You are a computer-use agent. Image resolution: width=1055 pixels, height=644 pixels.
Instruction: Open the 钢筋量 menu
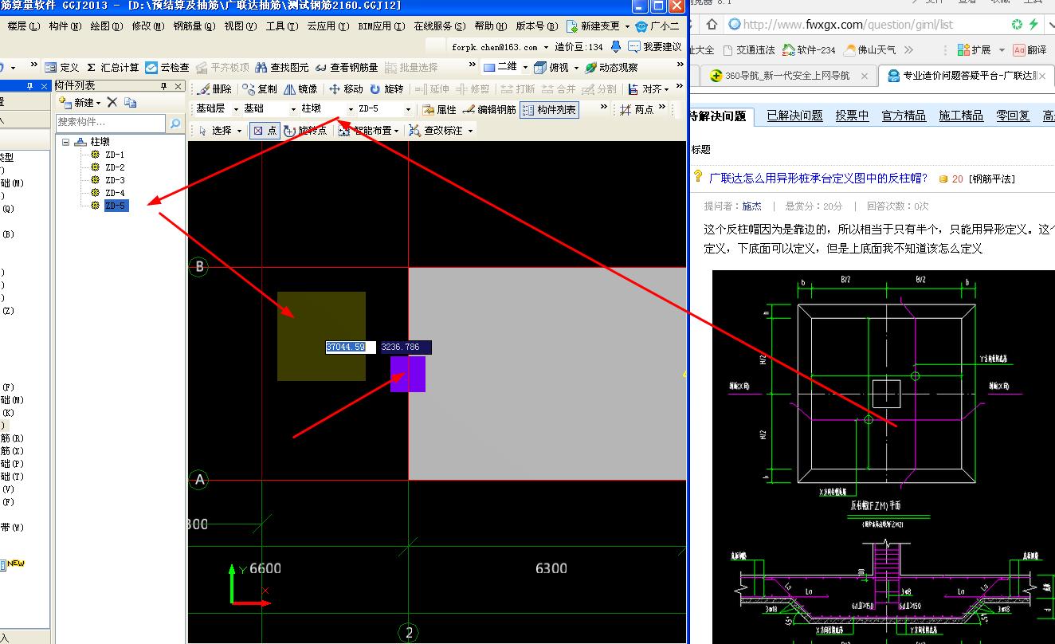click(194, 26)
